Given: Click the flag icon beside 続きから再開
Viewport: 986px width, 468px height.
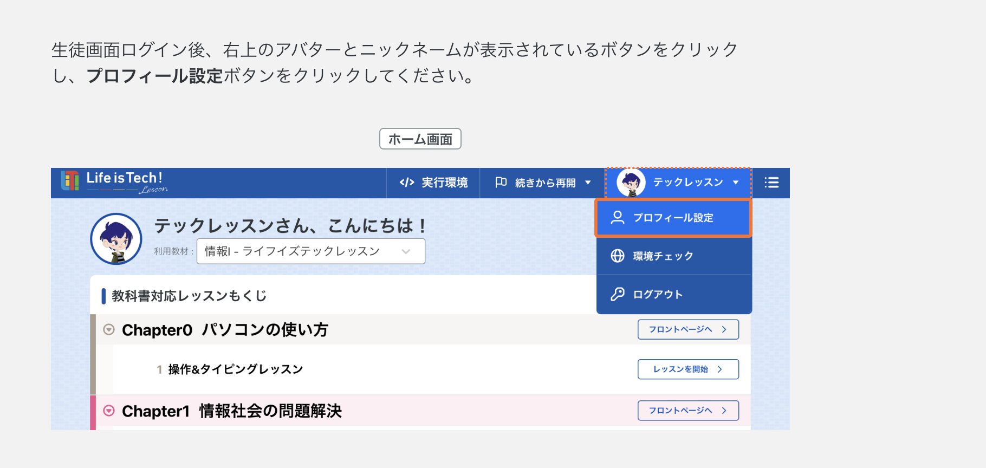Looking at the screenshot, I should (x=501, y=183).
